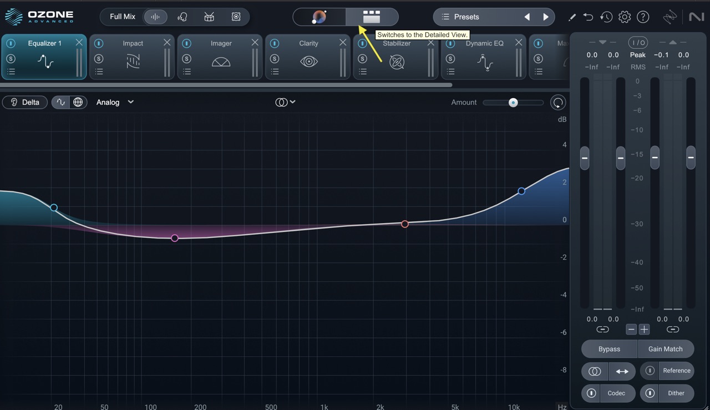The image size is (710, 410).
Task: Select the vocal head icon beside Full Mix
Action: point(182,17)
